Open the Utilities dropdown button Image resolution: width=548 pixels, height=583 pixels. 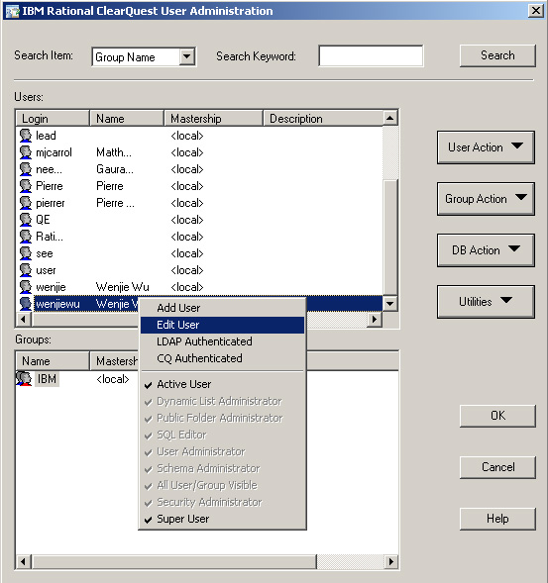486,302
